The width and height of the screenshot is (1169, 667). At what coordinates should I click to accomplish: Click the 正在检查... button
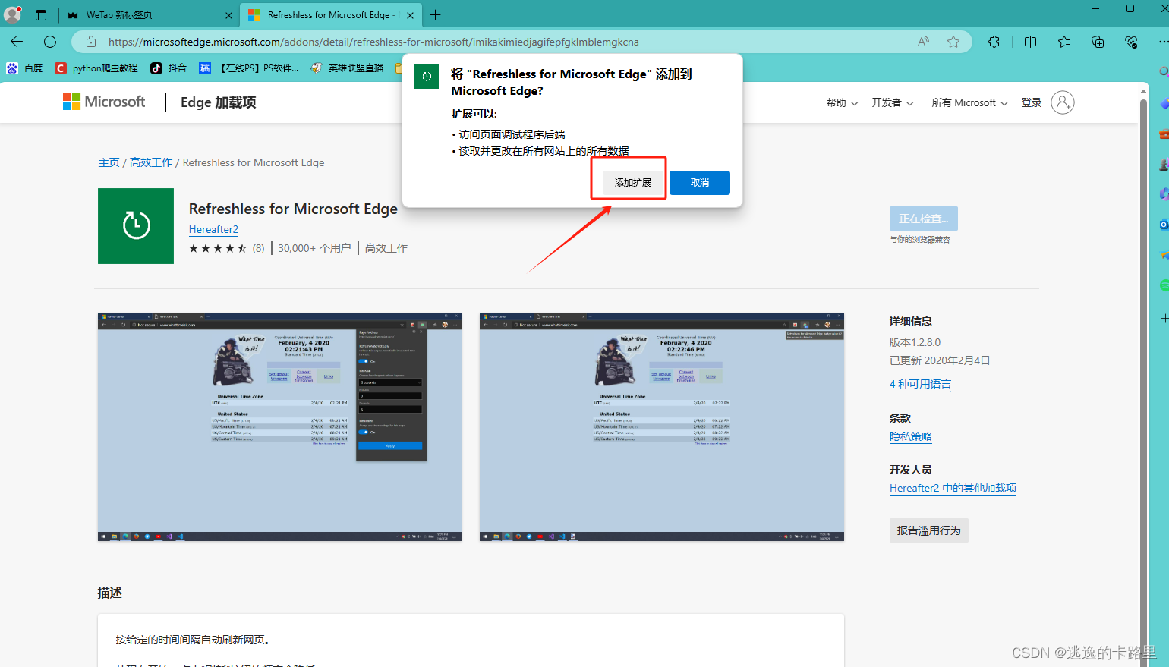(924, 219)
